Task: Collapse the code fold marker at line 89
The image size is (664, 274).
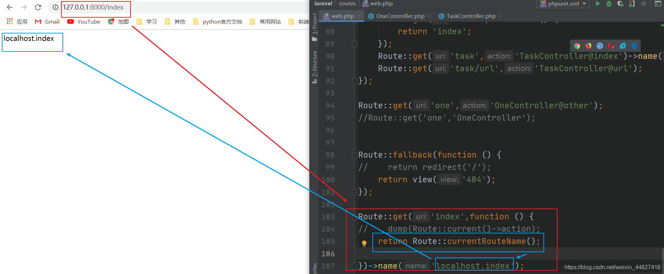Action: click(x=355, y=44)
